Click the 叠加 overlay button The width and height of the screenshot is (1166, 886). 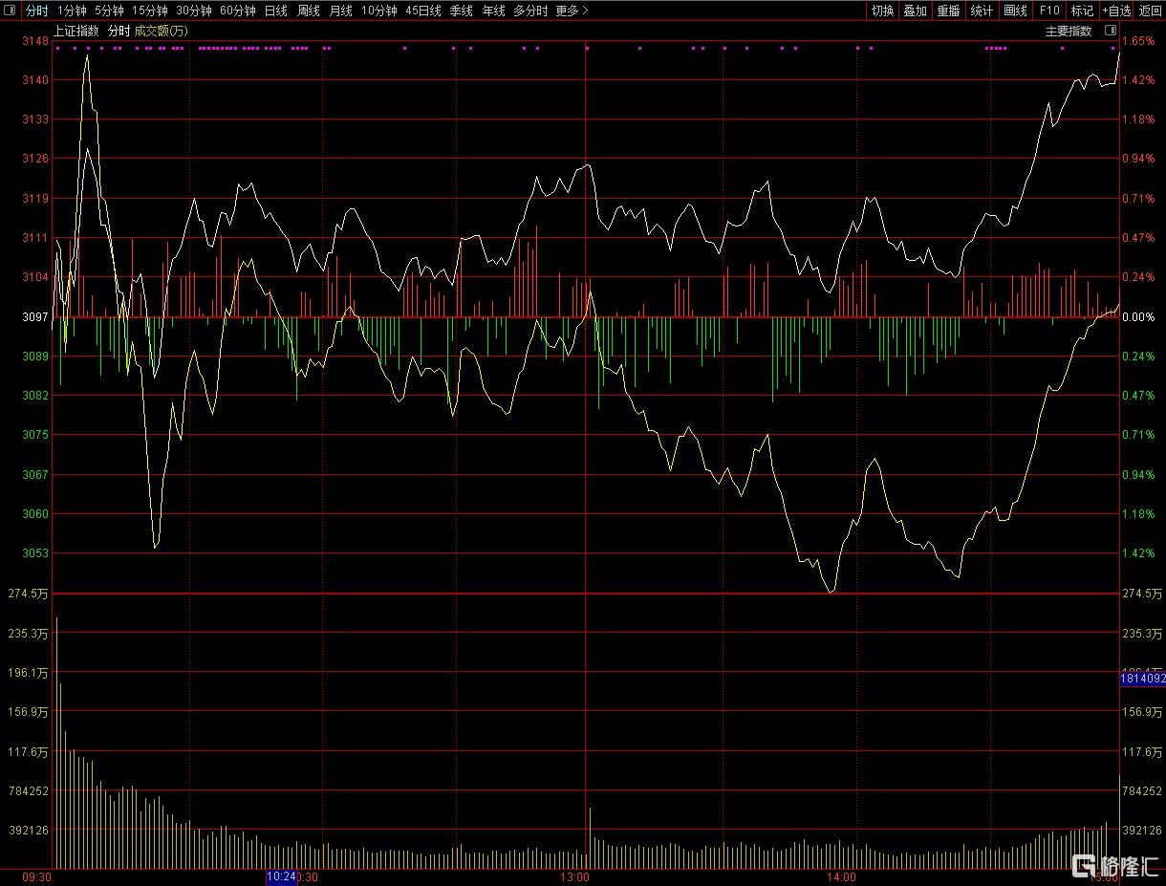pyautogui.click(x=916, y=11)
